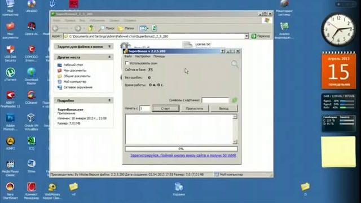Click the Folders (Папки) toolbar button in Explorer

pos(126,28)
